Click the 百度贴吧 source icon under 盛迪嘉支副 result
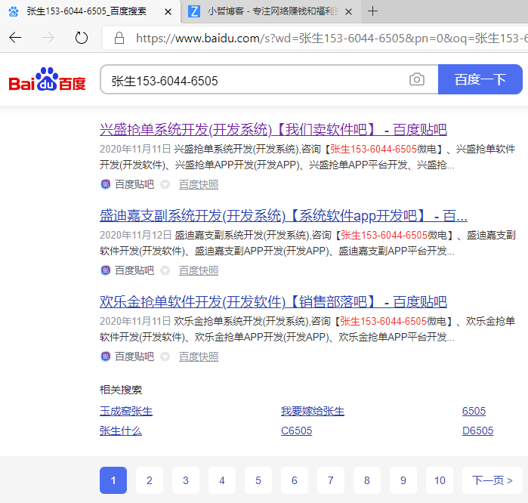This screenshot has width=528, height=503. pyautogui.click(x=106, y=270)
